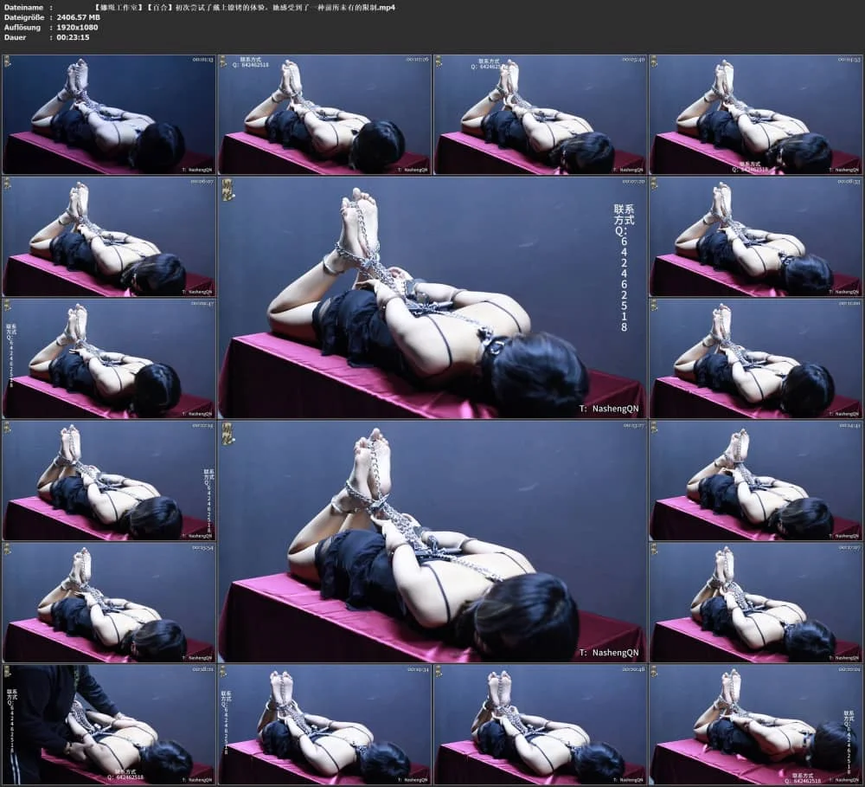Select the thumbnail timestamped 00:08:33
This screenshot has height=787, width=865.
[756, 237]
